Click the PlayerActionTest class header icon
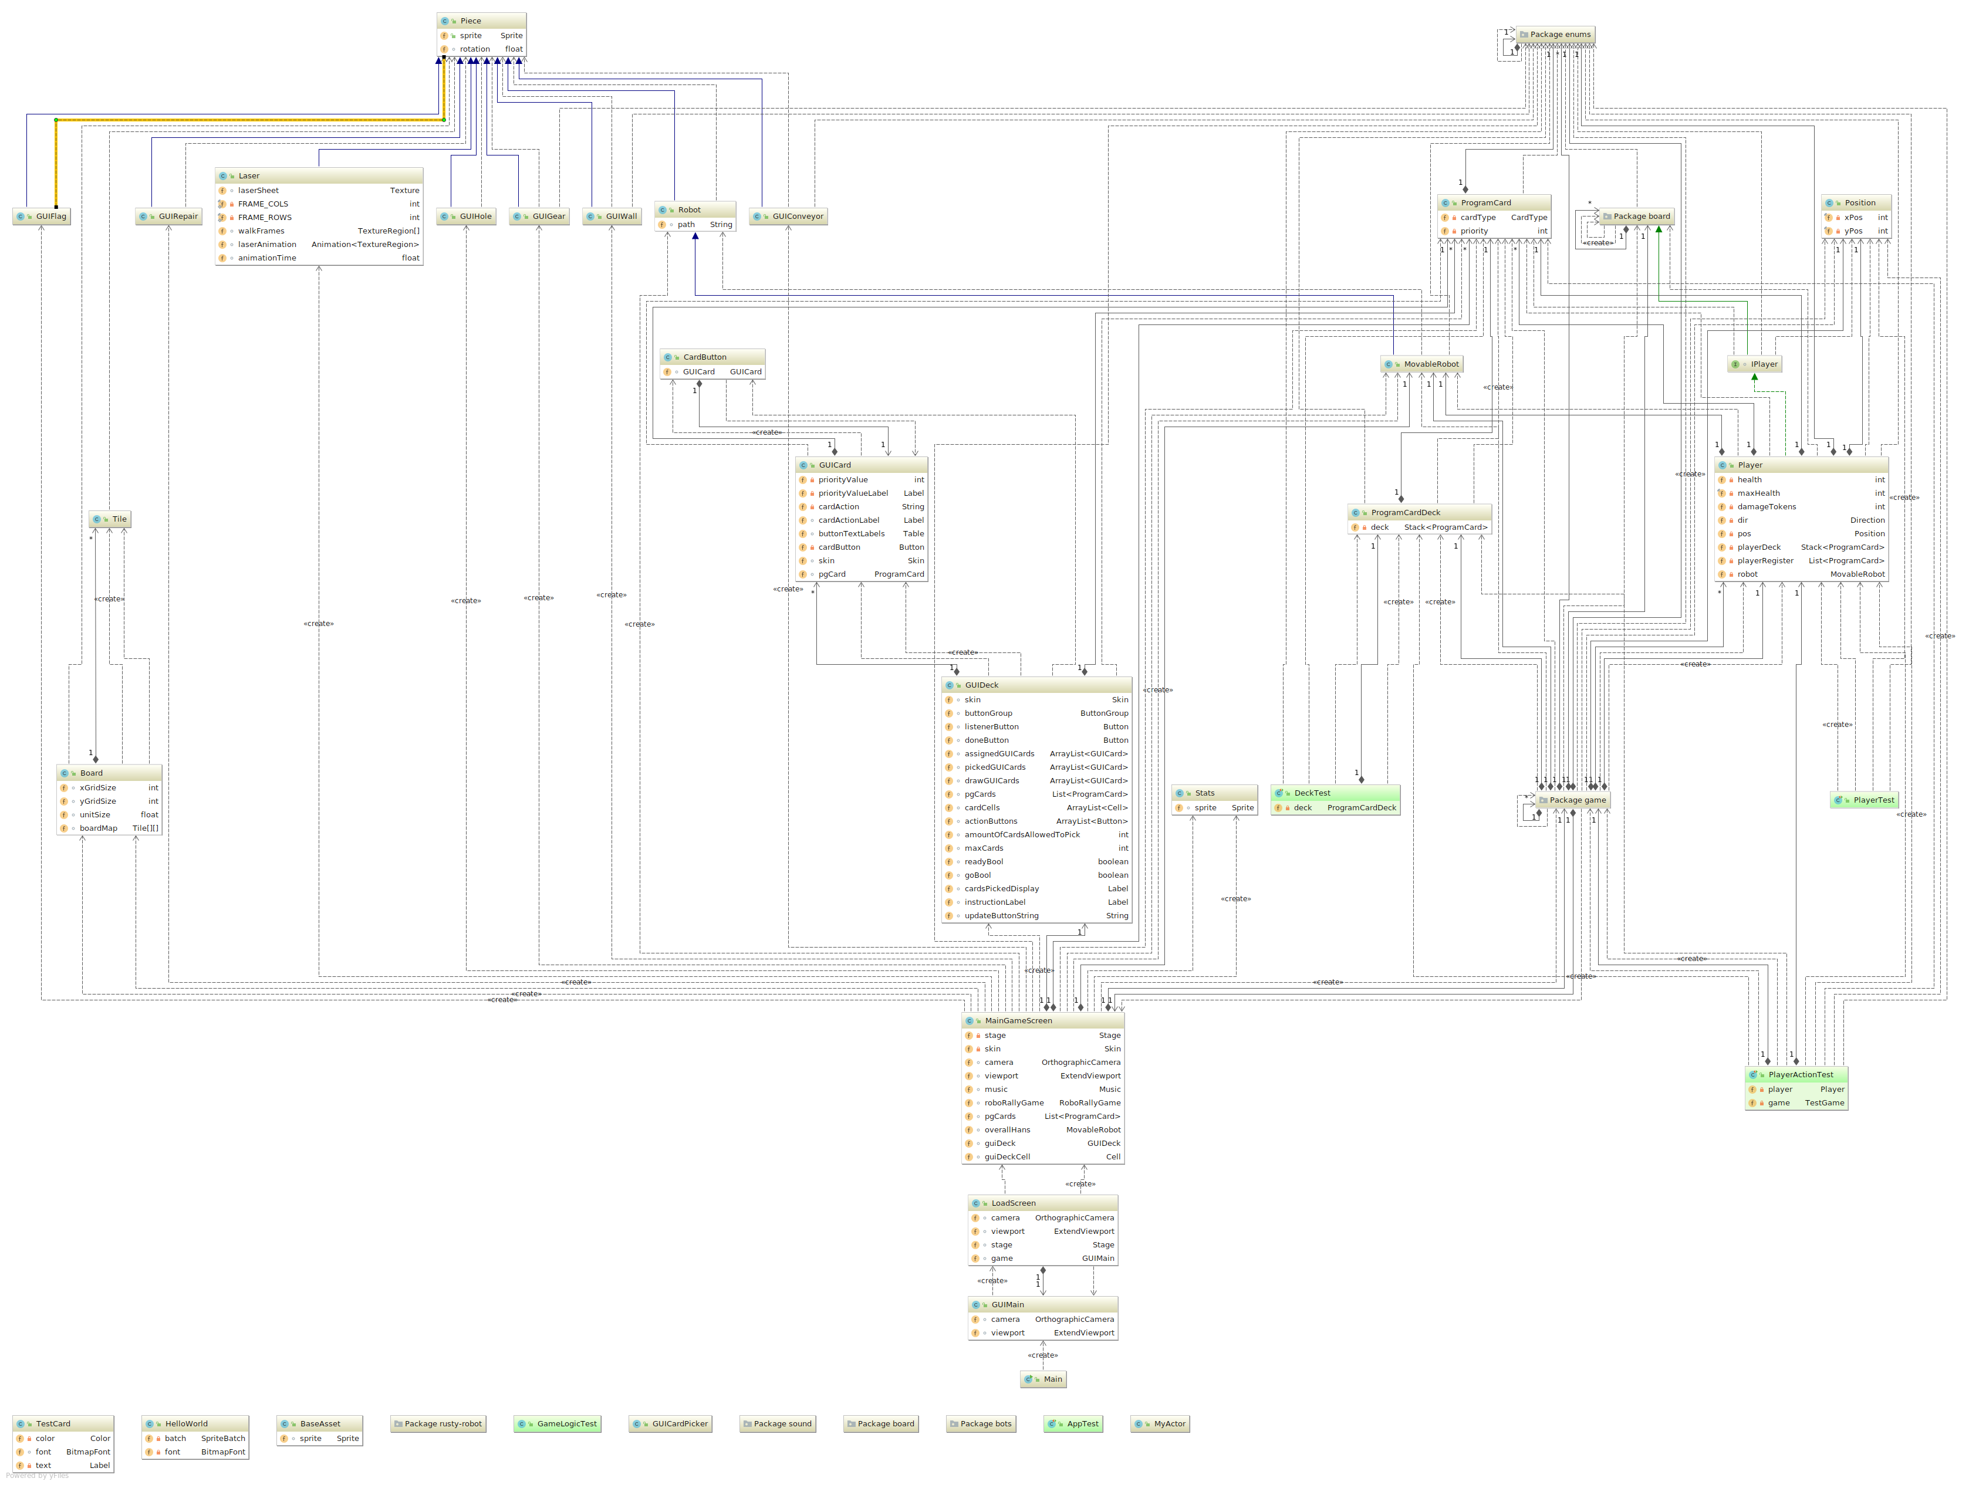Image resolution: width=1969 pixels, height=1485 pixels. pos(1754,1075)
